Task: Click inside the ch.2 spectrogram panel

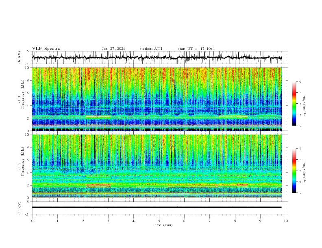Action: (x=157, y=166)
